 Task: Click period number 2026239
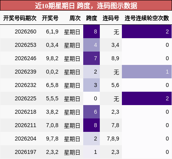point(26,72)
